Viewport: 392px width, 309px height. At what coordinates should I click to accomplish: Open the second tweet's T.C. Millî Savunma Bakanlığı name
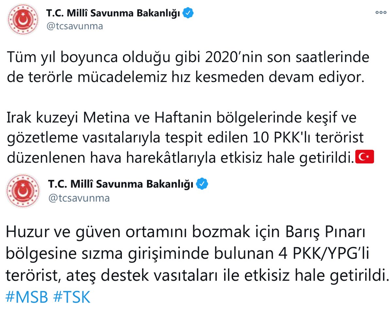click(x=121, y=184)
